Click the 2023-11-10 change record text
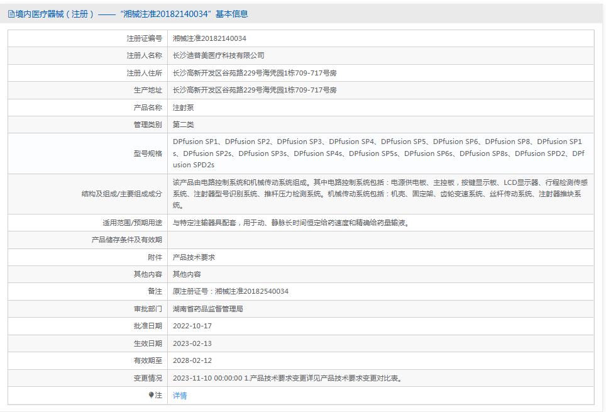The image size is (606, 412). coord(289,378)
